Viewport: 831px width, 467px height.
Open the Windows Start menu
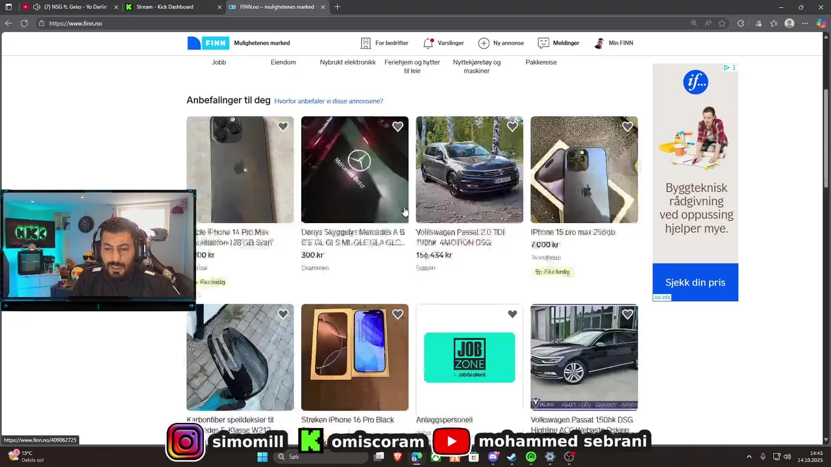262,457
